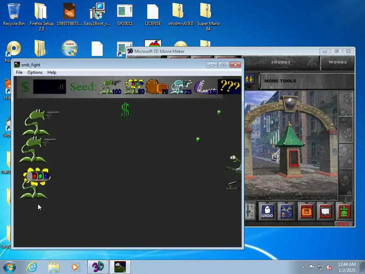Click the scissors and glue cut-paste icon

click(286, 211)
